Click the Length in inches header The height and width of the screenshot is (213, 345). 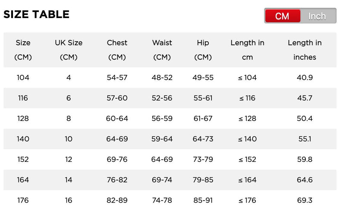305,50
